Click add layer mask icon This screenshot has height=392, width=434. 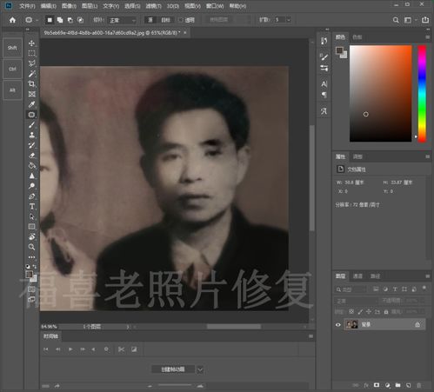[377, 385]
